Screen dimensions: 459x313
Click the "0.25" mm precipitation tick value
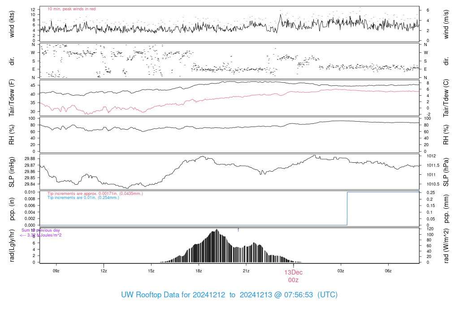point(431,192)
